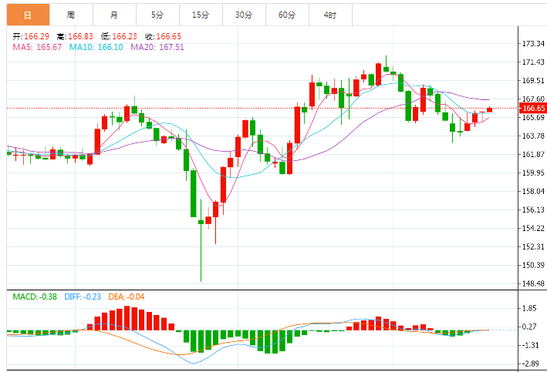Click the MA5: 165.67 indicator label
547x372 pixels.
(x=37, y=47)
